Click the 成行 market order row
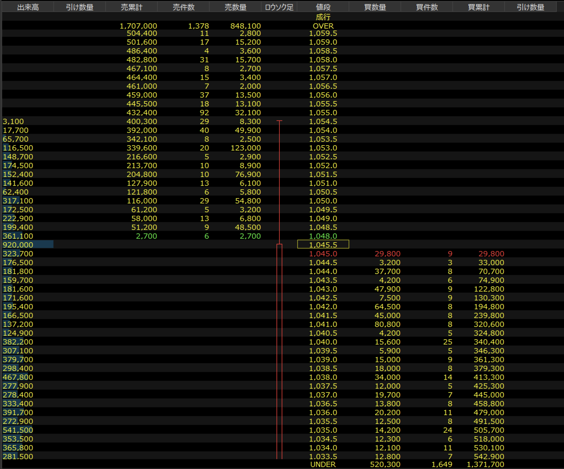This screenshot has height=469, width=564. (323, 17)
